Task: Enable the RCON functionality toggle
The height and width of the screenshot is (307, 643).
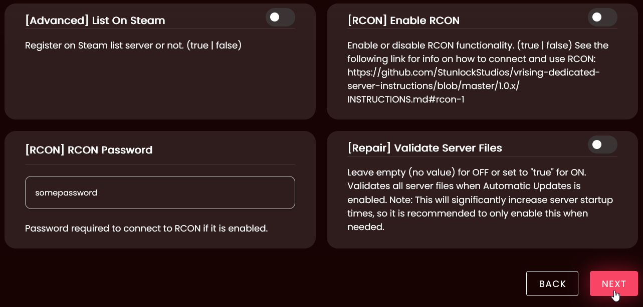Action: tap(602, 17)
